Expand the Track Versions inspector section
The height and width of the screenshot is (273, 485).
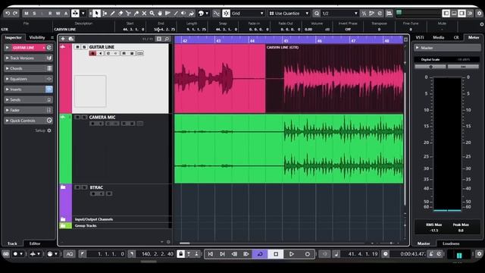28,58
